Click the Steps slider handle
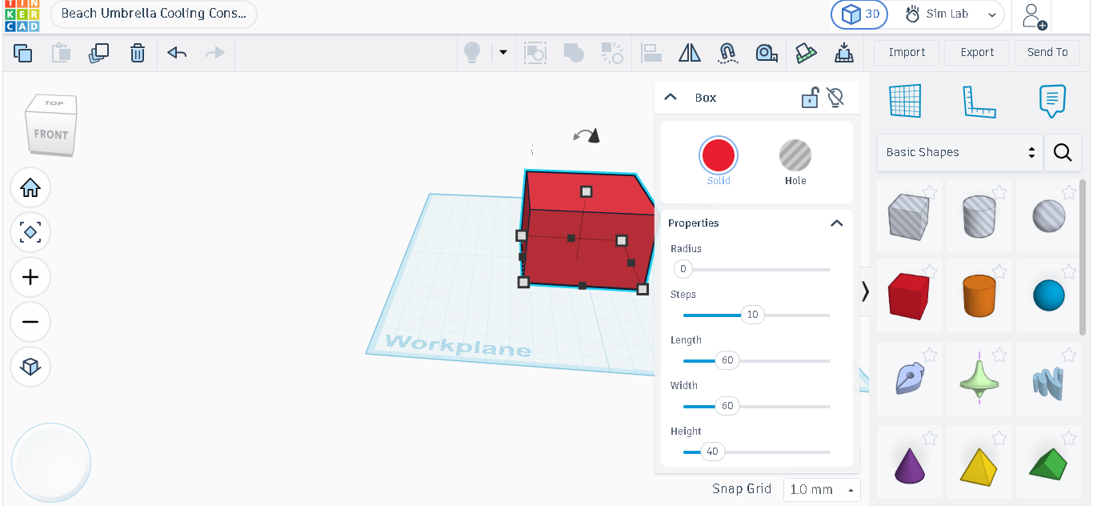Screen dimensions: 1093x506 (753, 315)
